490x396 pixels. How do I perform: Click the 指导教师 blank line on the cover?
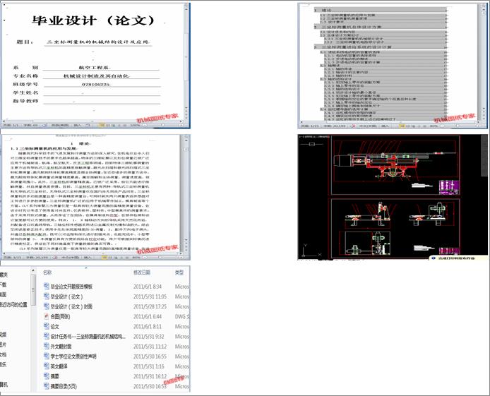(102, 101)
